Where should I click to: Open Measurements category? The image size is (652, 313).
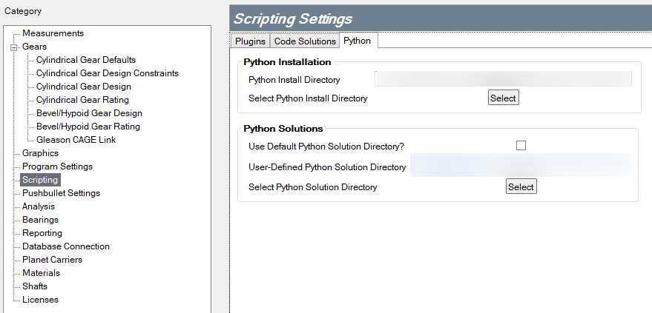(53, 33)
